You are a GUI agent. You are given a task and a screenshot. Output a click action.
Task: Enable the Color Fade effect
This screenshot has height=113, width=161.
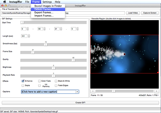39,81
